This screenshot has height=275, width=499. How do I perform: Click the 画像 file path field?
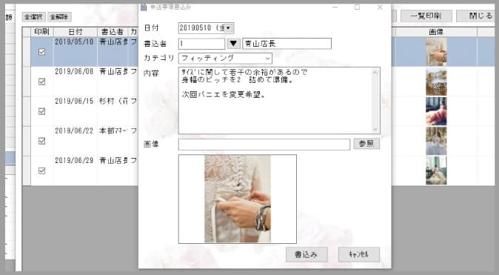coord(264,145)
